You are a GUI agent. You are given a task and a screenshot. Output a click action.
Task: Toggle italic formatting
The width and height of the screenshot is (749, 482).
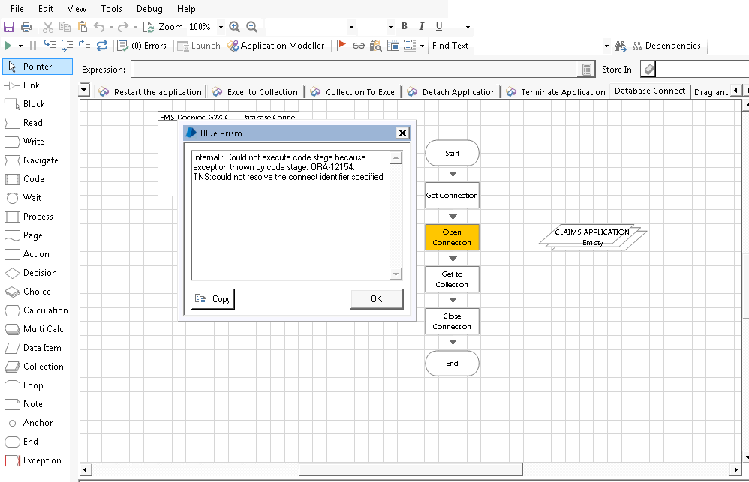click(x=422, y=27)
